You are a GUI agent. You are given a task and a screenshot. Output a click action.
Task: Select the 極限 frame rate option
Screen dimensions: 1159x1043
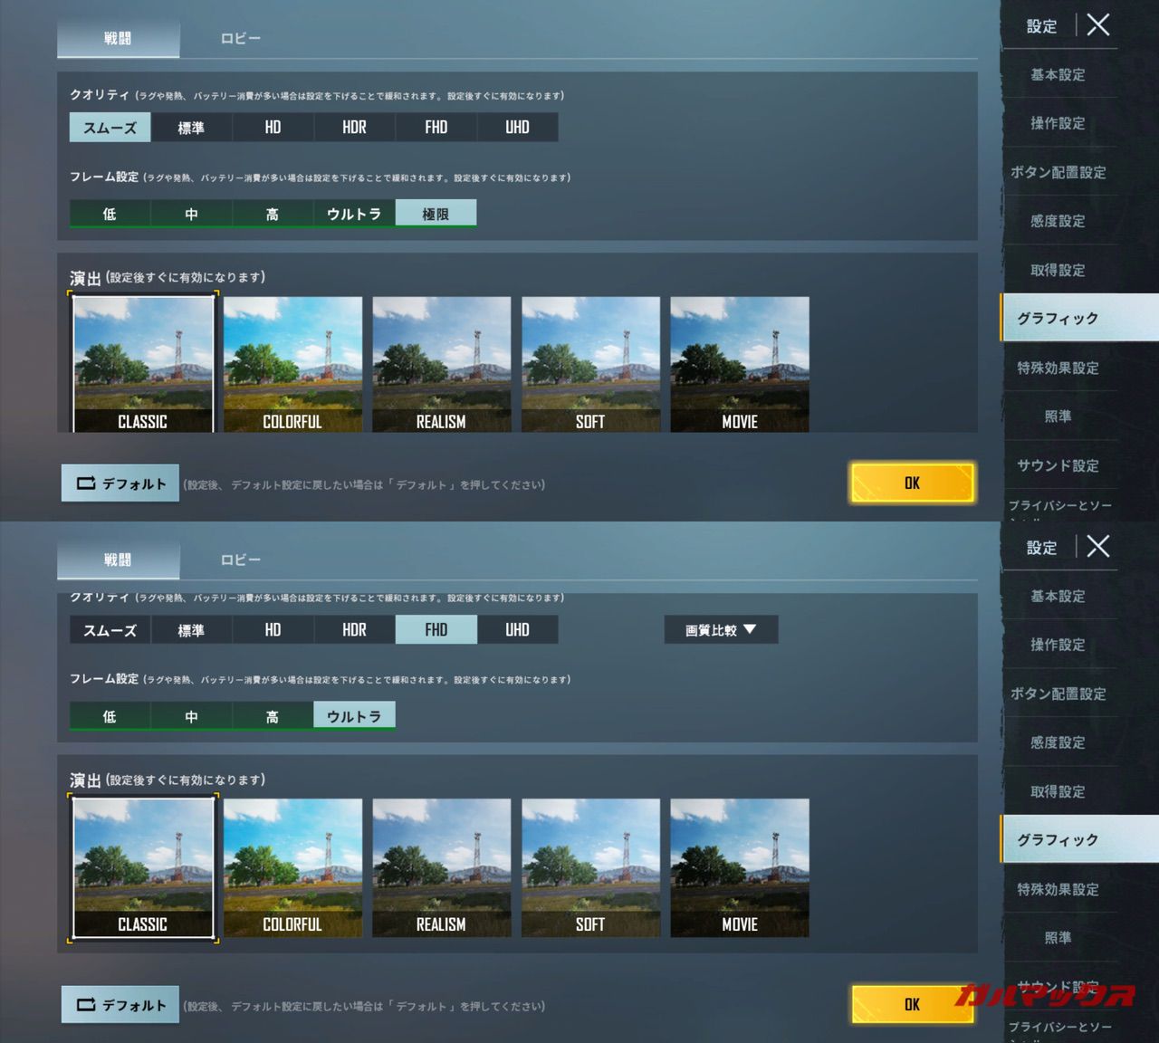point(436,213)
